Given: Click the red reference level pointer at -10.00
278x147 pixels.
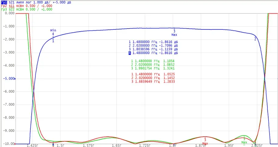Looking at the screenshot, I should (x=15, y=144).
